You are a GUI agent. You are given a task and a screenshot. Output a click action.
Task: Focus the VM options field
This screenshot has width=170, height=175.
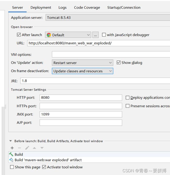pyautogui.click(x=111, y=54)
